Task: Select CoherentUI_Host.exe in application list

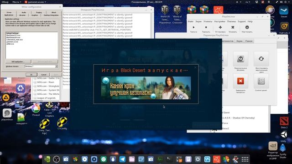Action: coord(14,40)
